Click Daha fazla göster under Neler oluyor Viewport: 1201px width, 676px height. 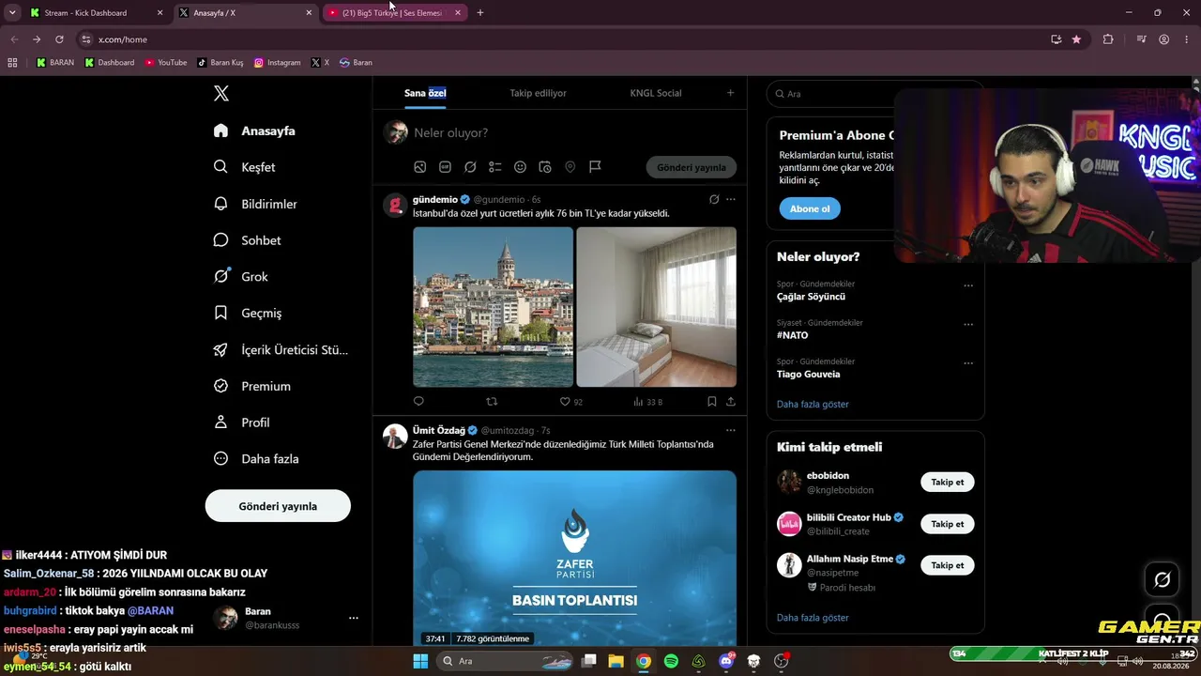[813, 404]
